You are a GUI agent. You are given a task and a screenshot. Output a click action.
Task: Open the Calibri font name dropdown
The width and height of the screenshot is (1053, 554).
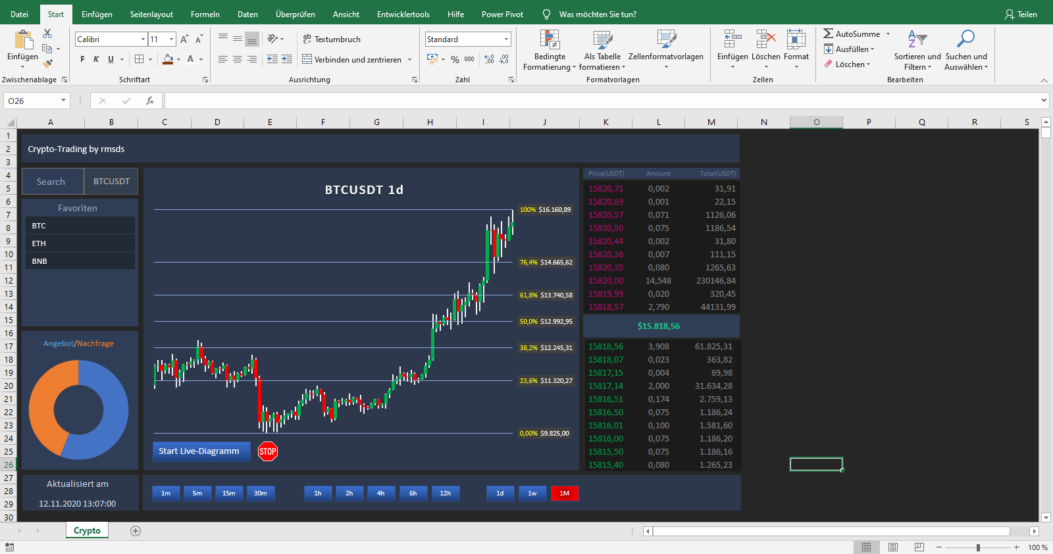coord(143,39)
